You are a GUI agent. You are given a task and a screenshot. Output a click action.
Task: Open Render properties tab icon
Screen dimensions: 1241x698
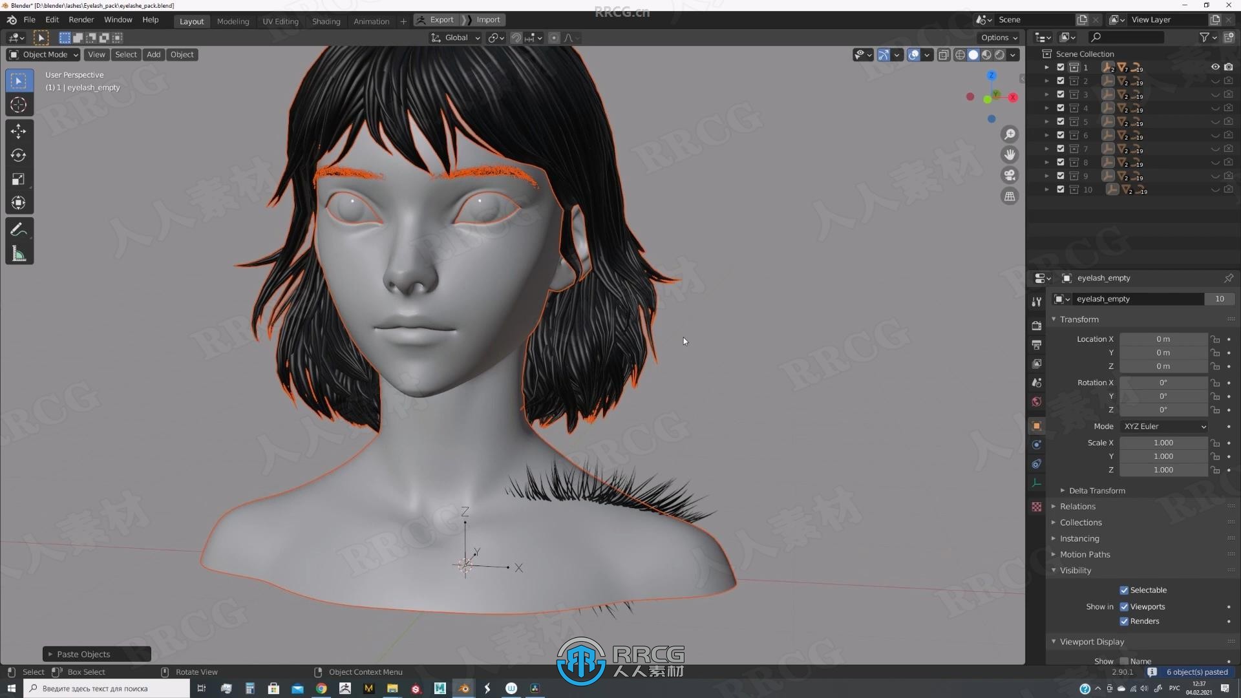coord(1037,325)
